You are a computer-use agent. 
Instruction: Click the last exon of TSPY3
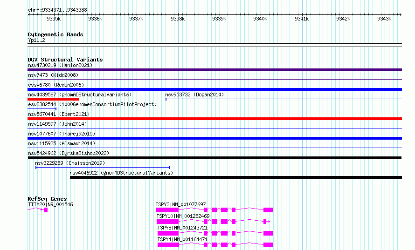pos(268,210)
